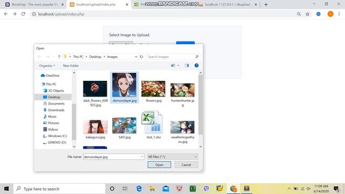Select Desktop in the address breadcrumb
This screenshot has height=194, width=345.
95,57
